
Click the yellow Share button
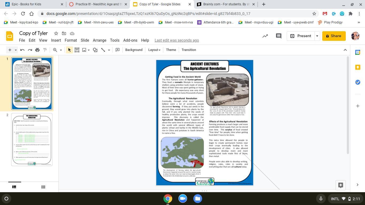(x=334, y=36)
